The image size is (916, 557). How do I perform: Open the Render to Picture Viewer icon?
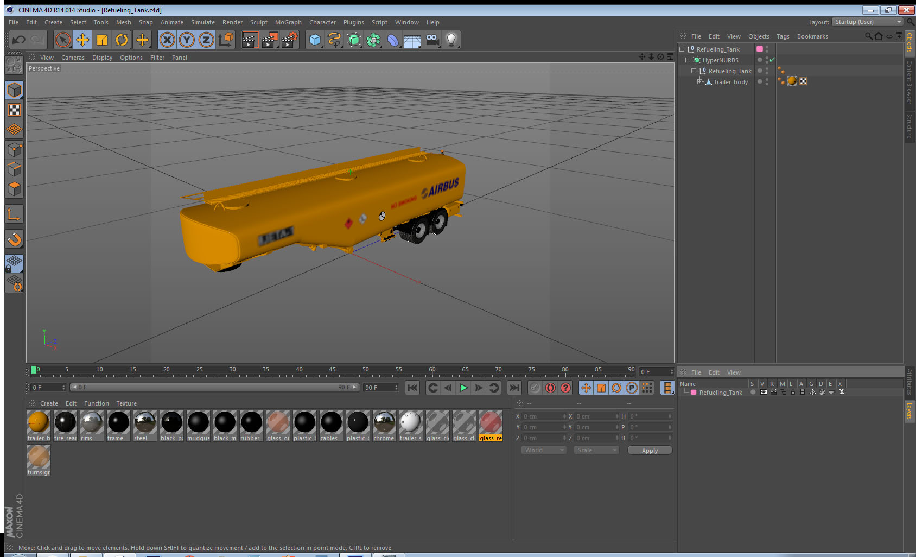point(270,40)
